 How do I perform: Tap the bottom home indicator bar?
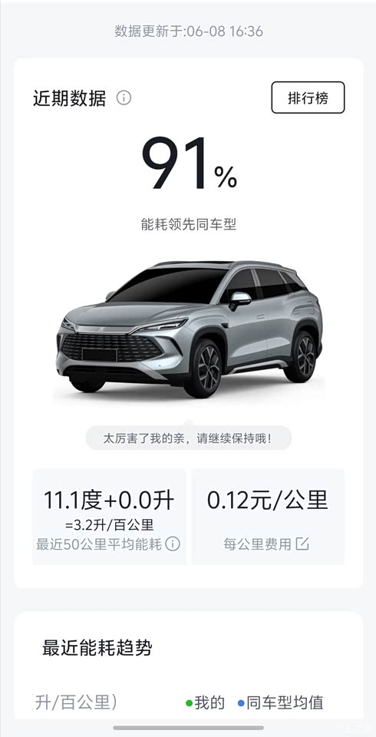189,728
